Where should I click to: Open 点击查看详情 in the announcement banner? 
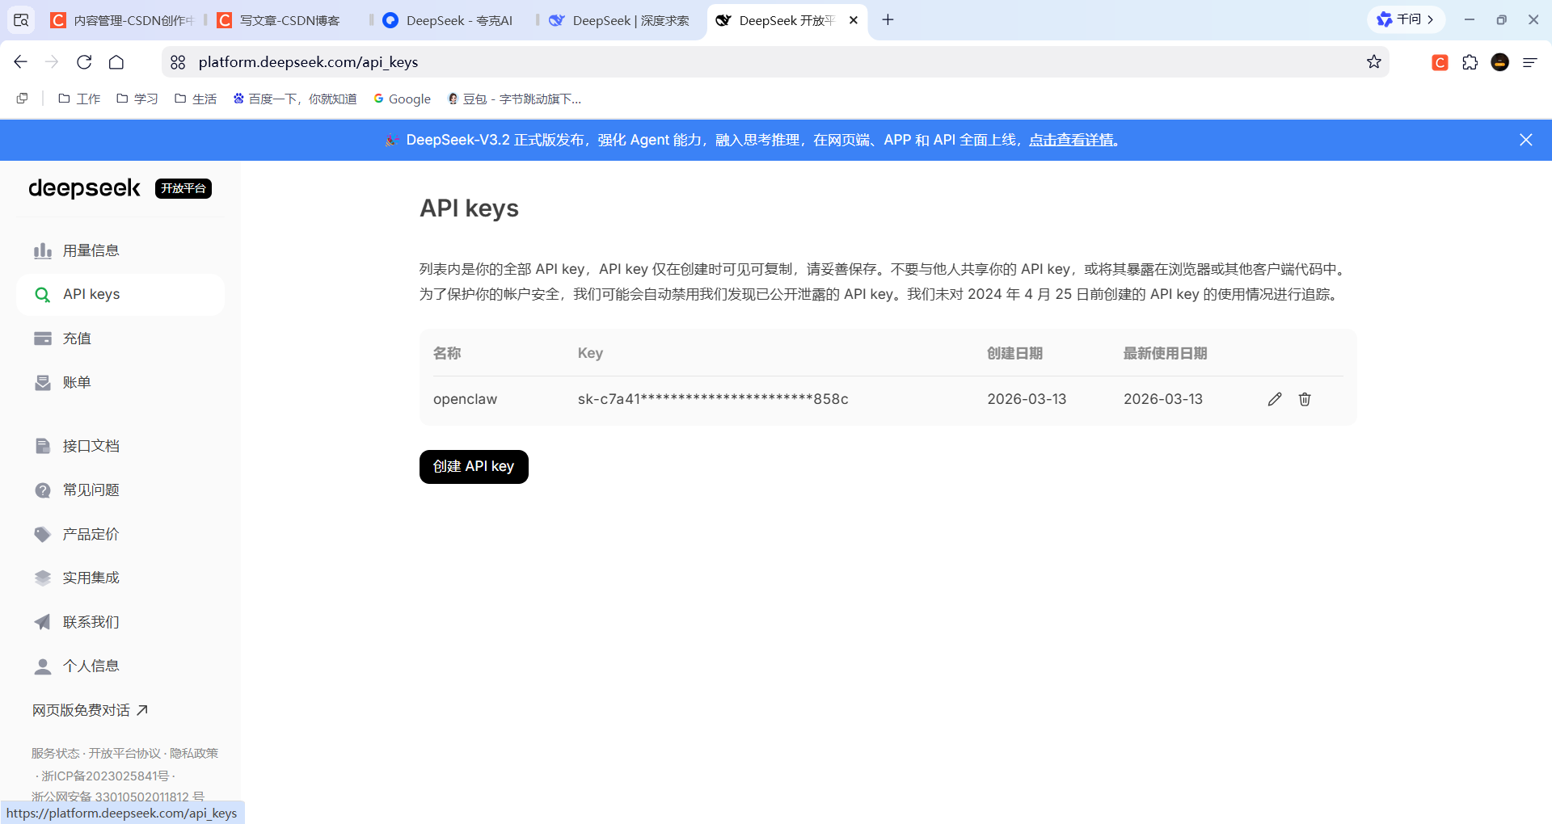click(x=1073, y=139)
